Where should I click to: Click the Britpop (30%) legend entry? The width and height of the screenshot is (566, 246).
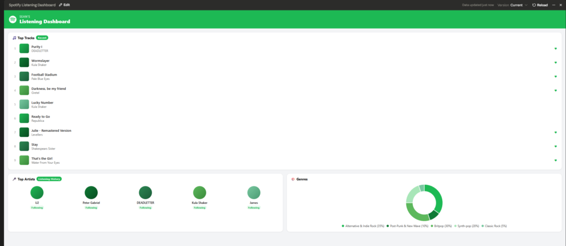click(441, 226)
